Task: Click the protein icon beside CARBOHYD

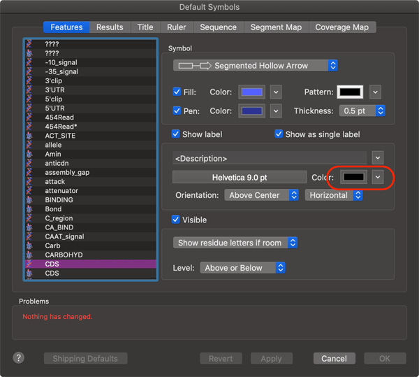Action: coord(29,255)
